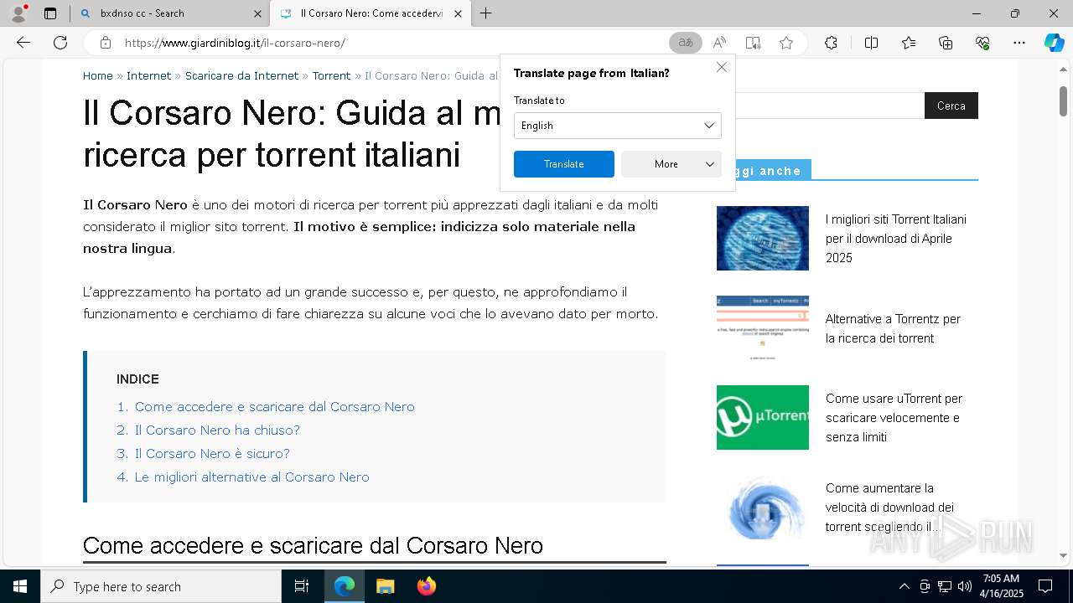Close the bxdnso cc Search tab

point(257,13)
